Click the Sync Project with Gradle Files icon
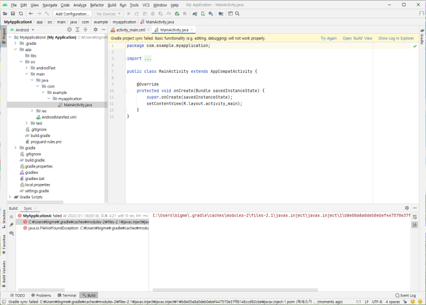Viewport: 426px width, 305px height. pos(194,14)
